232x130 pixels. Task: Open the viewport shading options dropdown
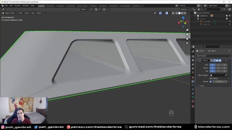point(188,13)
